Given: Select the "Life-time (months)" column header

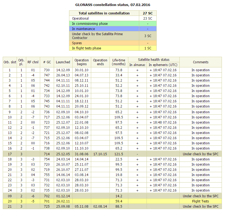Looking at the screenshot, I should (119, 62).
